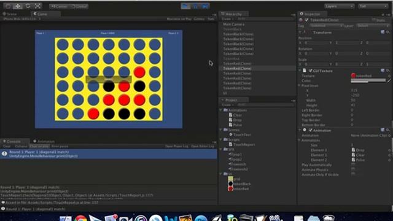This screenshot has width=393, height=221.
Task: Select the Pulse animation asset in Project
Action: coord(235,125)
